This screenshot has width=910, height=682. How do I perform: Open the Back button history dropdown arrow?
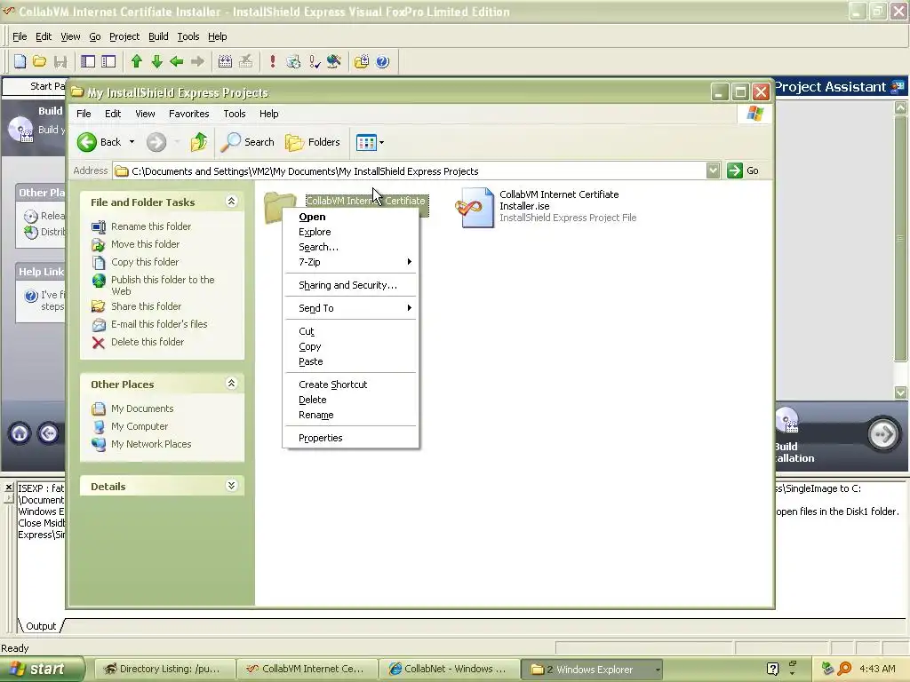tap(132, 142)
